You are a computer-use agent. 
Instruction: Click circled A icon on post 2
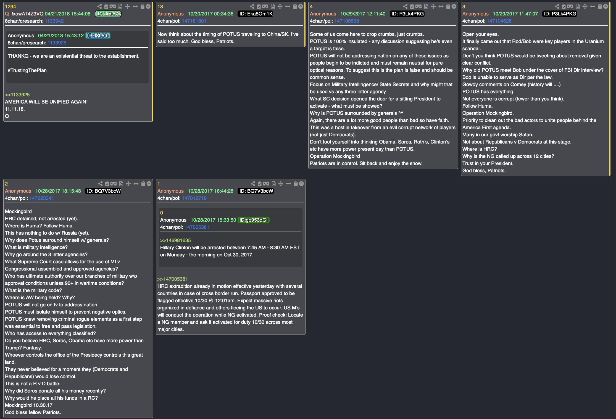pos(149,184)
